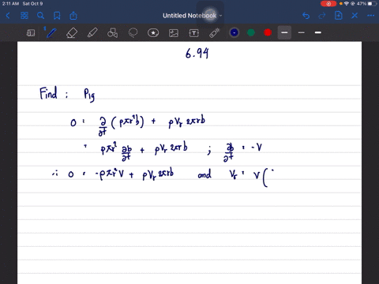Activate the laser pointer tool
This screenshot has width=379, height=284.
(x=215, y=33)
